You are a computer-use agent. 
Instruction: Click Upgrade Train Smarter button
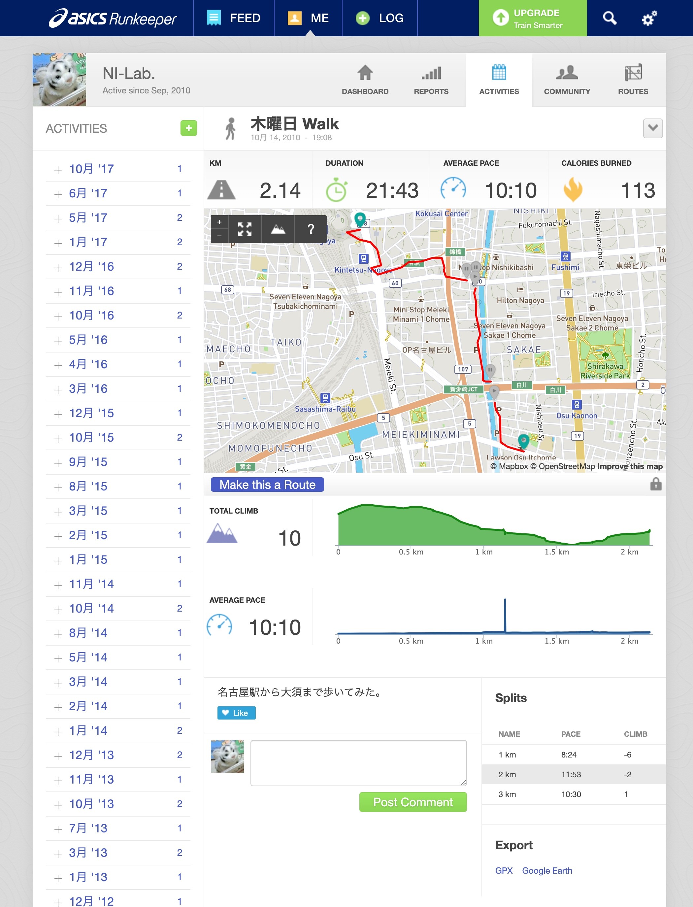[x=533, y=18]
